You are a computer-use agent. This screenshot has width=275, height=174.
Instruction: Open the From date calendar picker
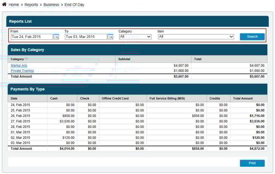point(56,37)
